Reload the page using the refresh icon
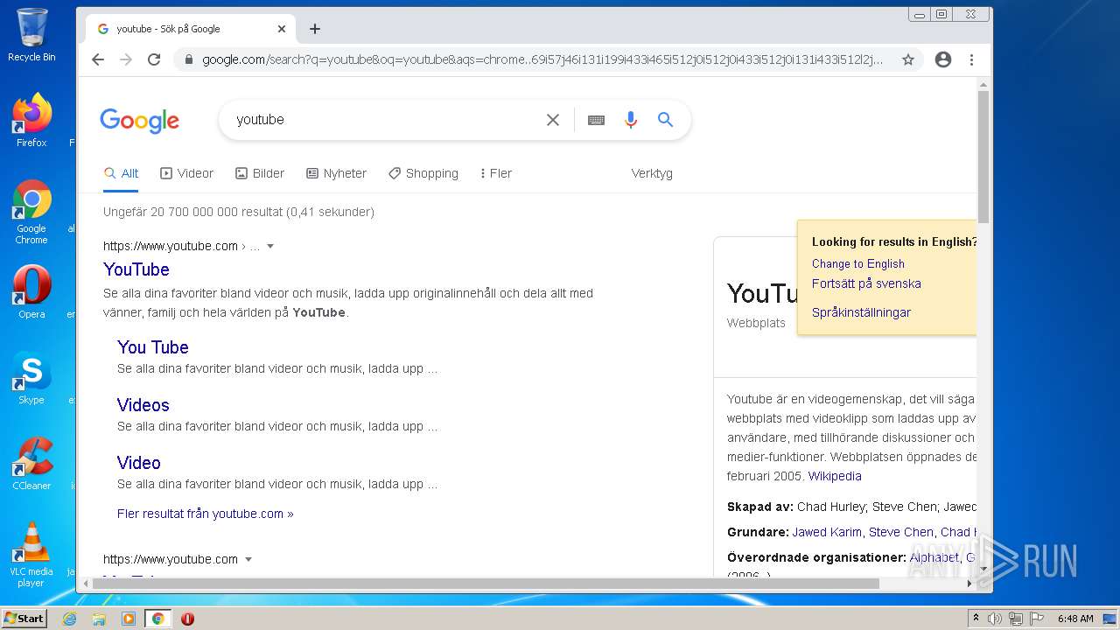The width and height of the screenshot is (1120, 630). [x=154, y=59]
